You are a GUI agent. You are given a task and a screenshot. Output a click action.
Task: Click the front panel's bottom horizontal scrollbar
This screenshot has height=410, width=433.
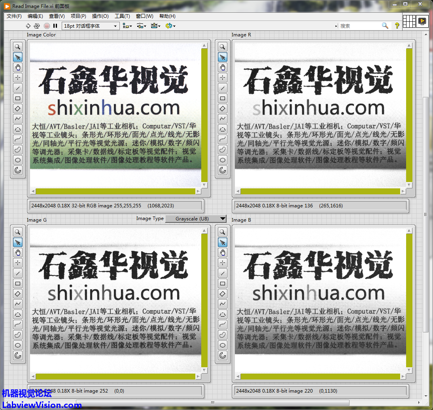213,402
